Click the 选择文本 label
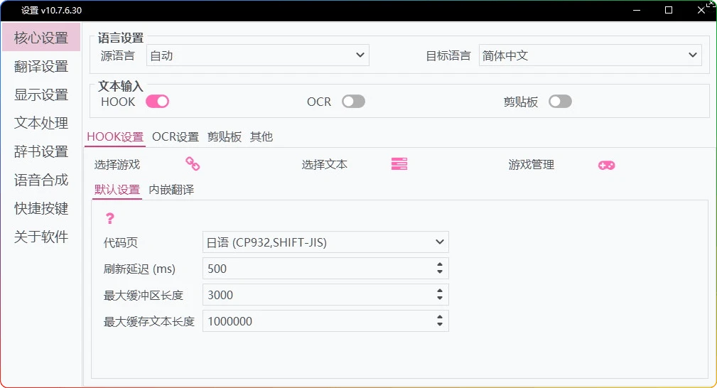 [x=324, y=165]
